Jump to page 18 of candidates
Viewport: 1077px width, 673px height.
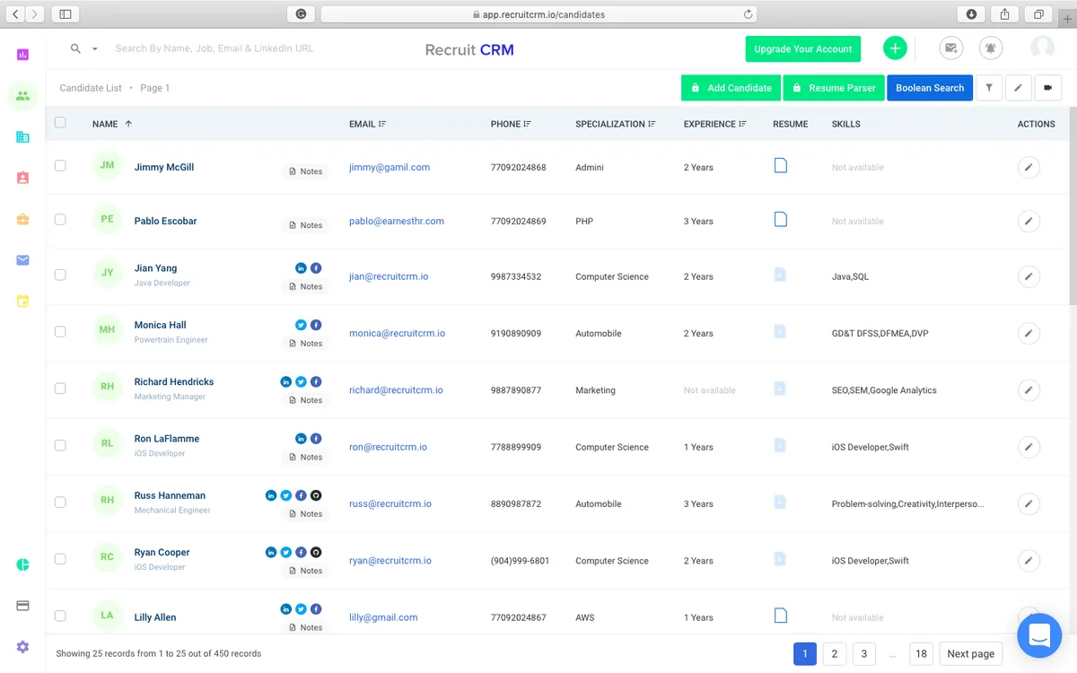(921, 654)
